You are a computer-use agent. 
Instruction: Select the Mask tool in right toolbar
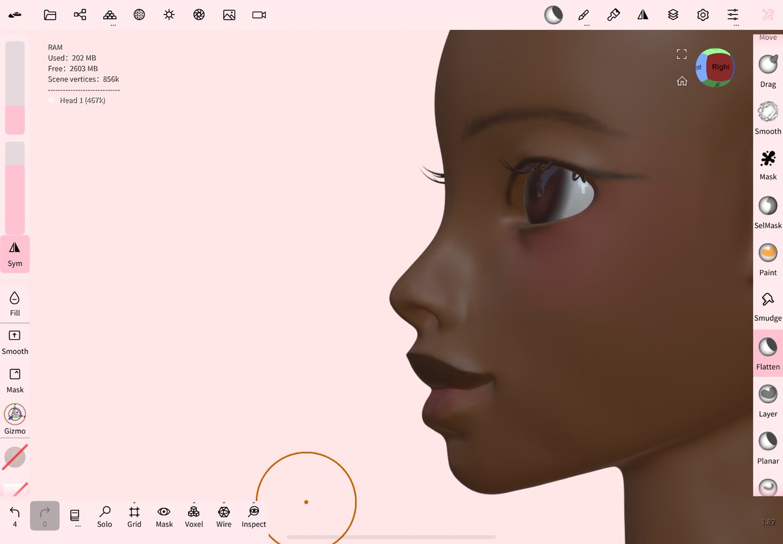(x=768, y=164)
